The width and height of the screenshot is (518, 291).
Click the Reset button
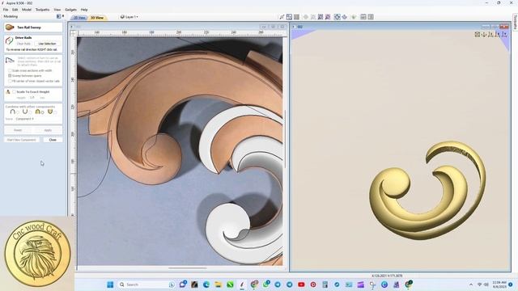(18, 130)
